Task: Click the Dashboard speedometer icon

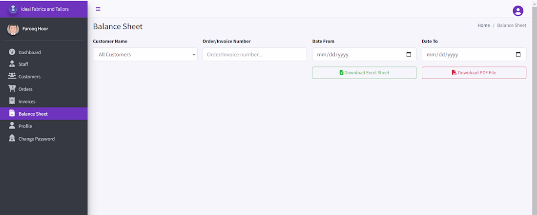Action: click(x=12, y=52)
